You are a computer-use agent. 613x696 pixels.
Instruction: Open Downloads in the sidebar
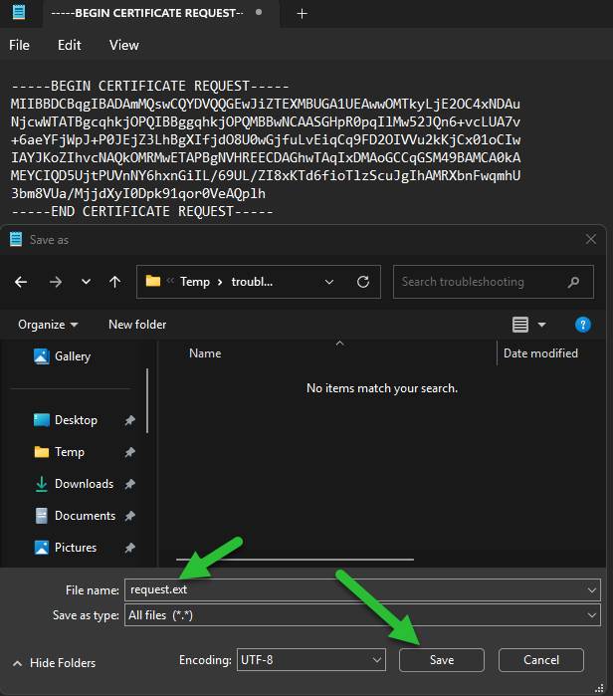74,484
